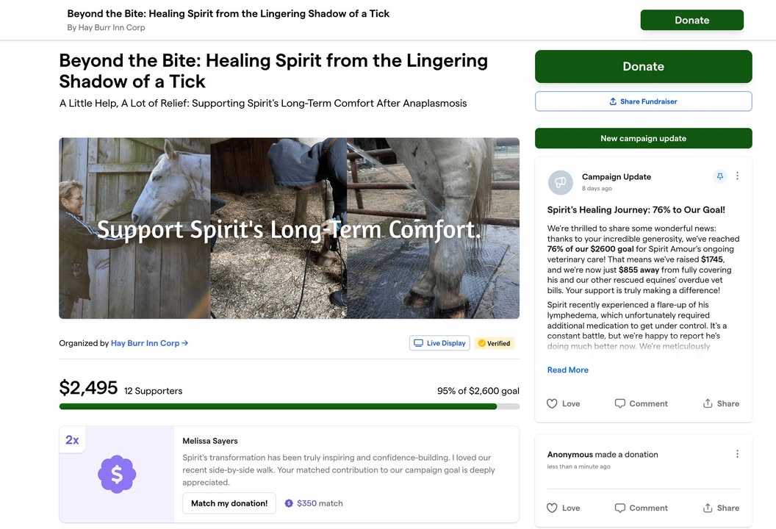Click the fundraising progress bar
776x529 pixels.
click(290, 407)
